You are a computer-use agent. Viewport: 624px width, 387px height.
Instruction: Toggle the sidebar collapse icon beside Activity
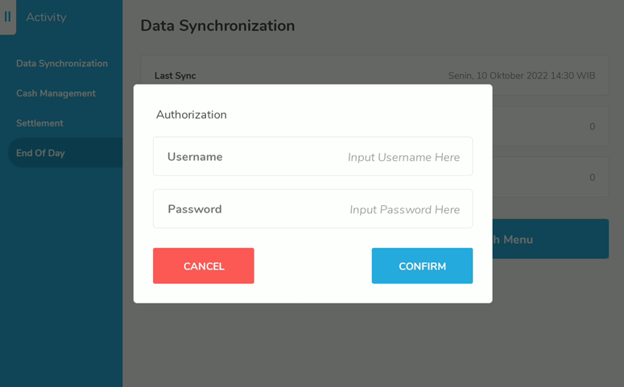tap(7, 17)
